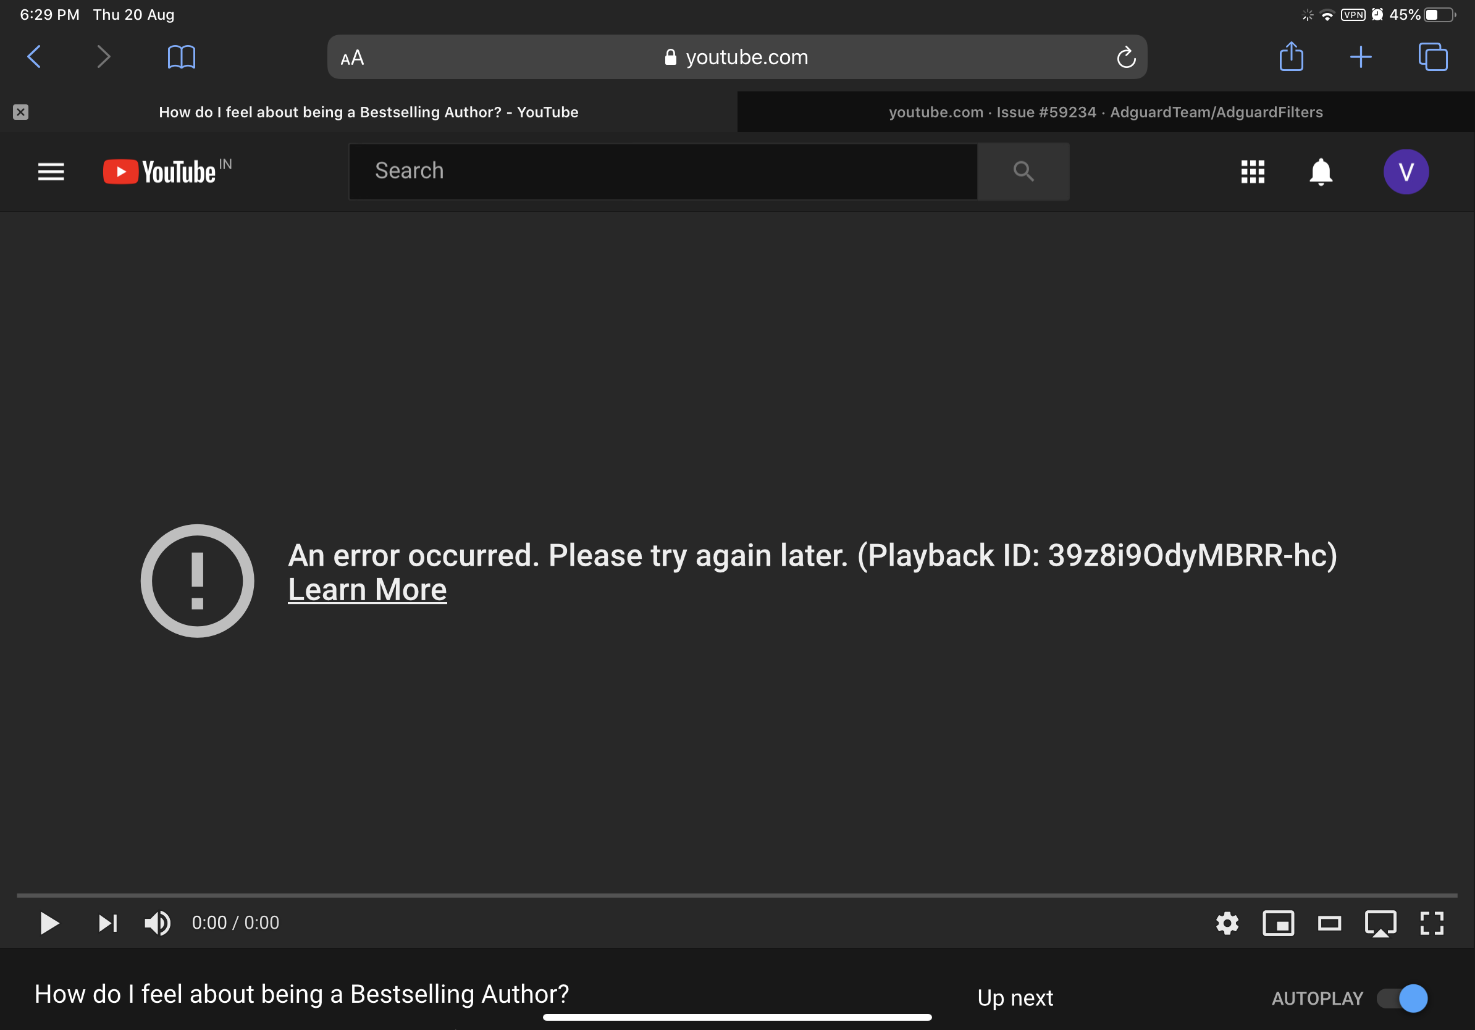Skip to the next video
The image size is (1475, 1030).
107,923
